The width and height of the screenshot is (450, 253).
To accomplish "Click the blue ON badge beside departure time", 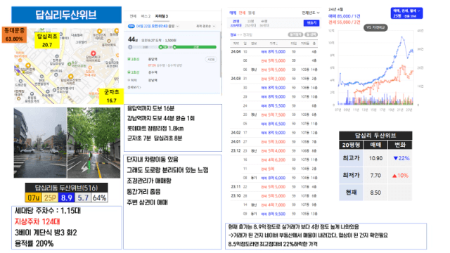I will coord(131,26).
